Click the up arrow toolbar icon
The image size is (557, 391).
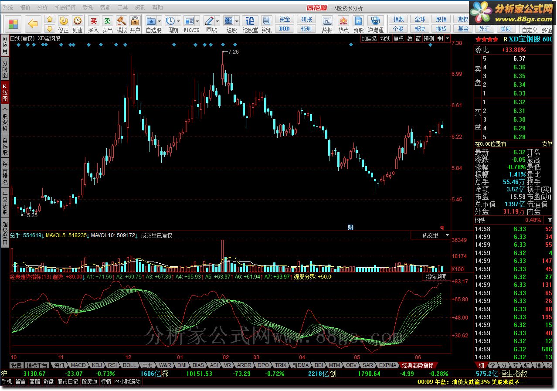click(x=50, y=20)
